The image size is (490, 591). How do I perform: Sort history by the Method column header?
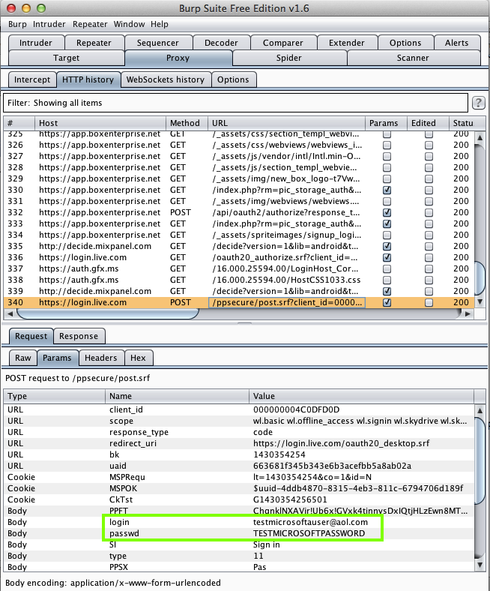[187, 123]
